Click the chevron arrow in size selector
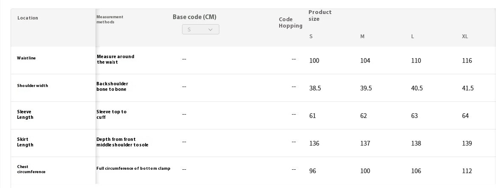The image size is (496, 188). tap(210, 30)
